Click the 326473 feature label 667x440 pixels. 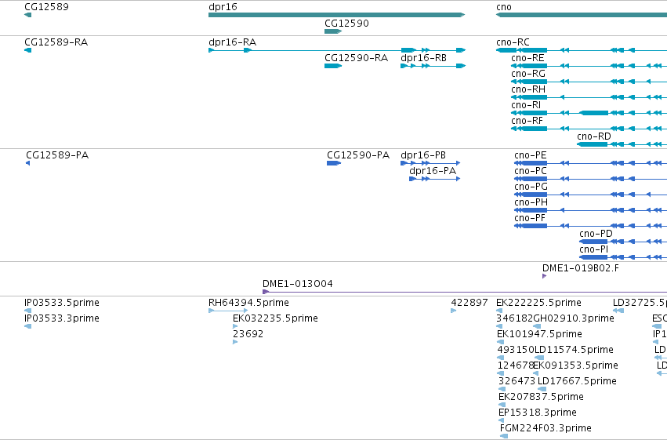[517, 381]
